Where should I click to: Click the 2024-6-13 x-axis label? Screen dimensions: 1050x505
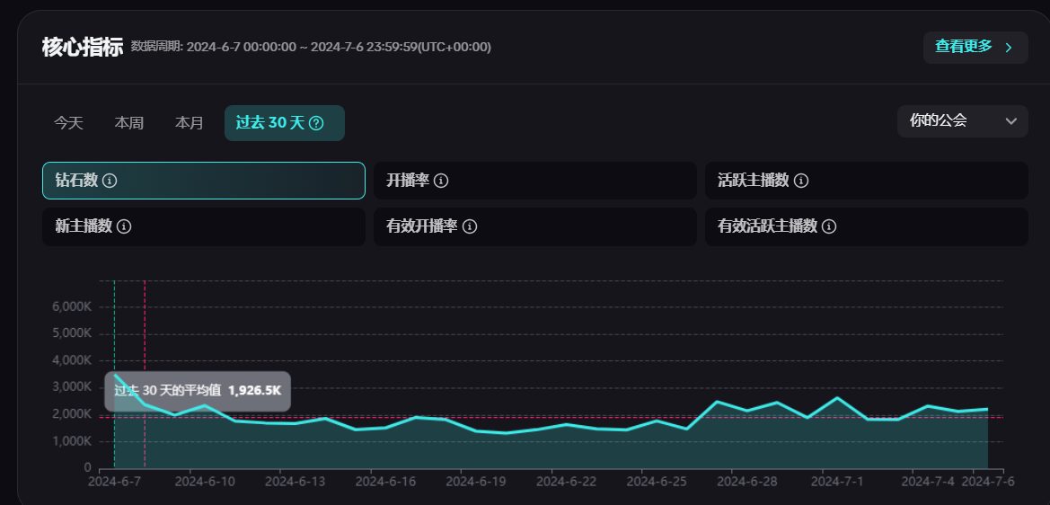pos(296,482)
